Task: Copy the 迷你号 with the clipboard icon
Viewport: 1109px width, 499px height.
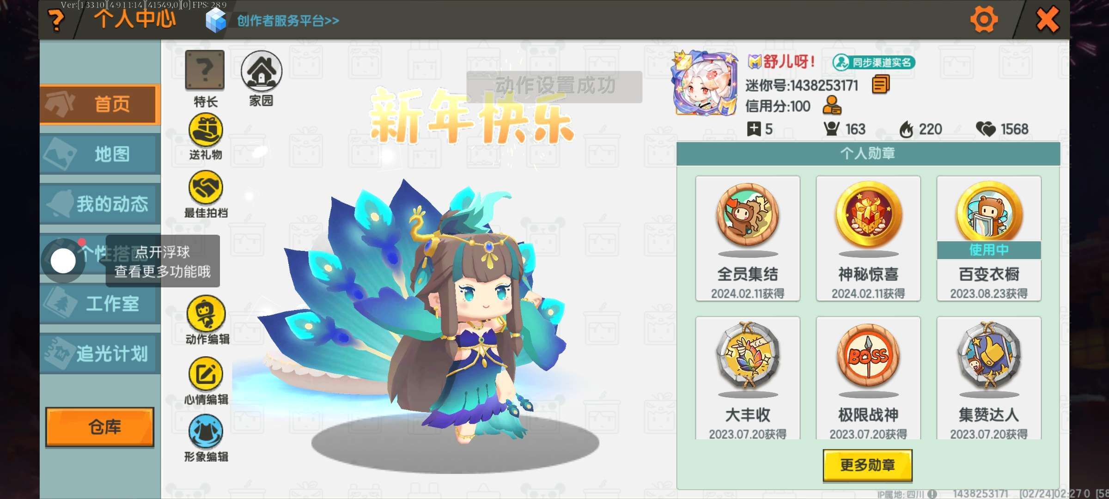Action: click(x=881, y=85)
